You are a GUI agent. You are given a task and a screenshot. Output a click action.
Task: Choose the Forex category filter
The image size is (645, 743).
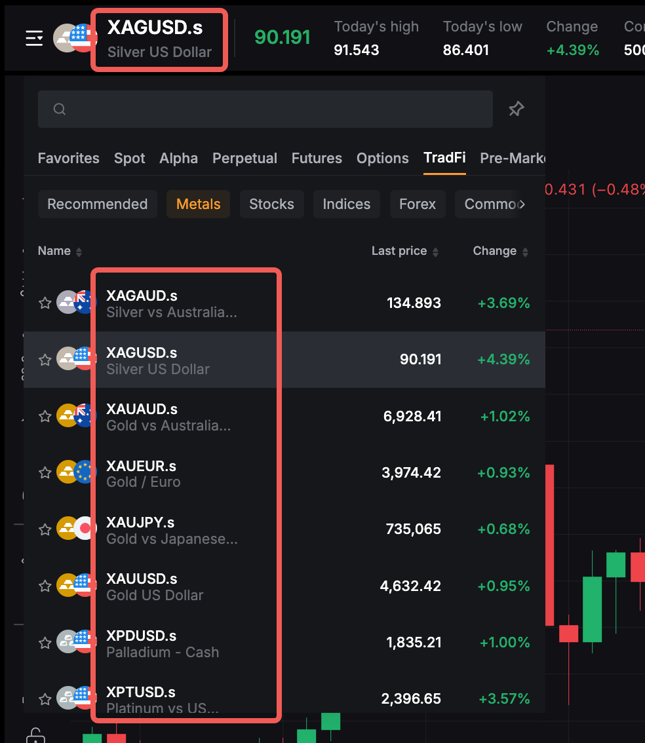tap(417, 204)
